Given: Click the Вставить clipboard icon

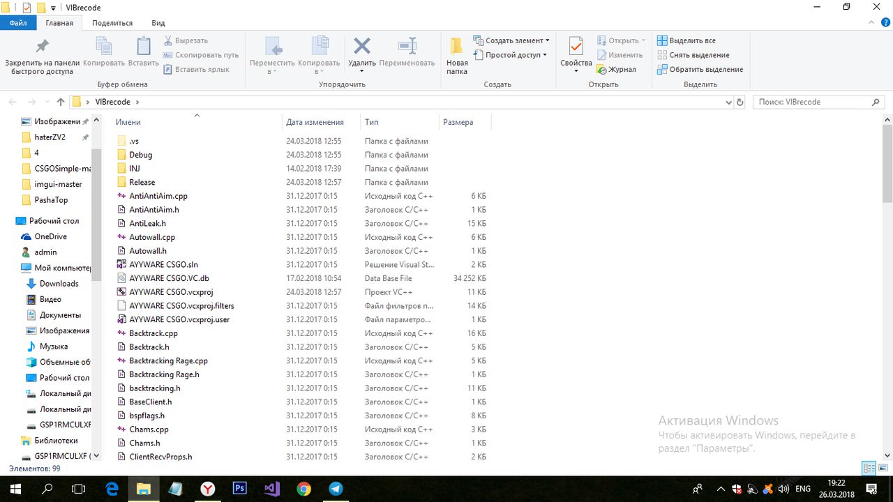Looking at the screenshot, I should click(144, 46).
